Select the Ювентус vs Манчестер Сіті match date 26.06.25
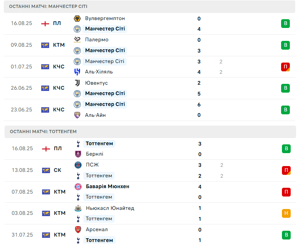Viewport: 299px width, 247px height. pyautogui.click(x=22, y=88)
